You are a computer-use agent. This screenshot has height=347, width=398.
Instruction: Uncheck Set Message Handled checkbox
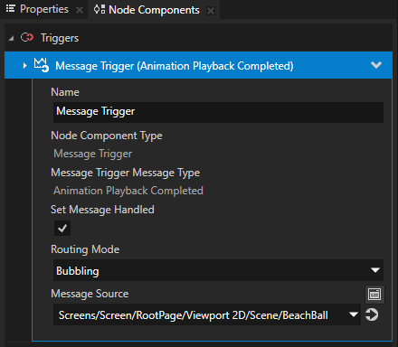[x=62, y=228]
